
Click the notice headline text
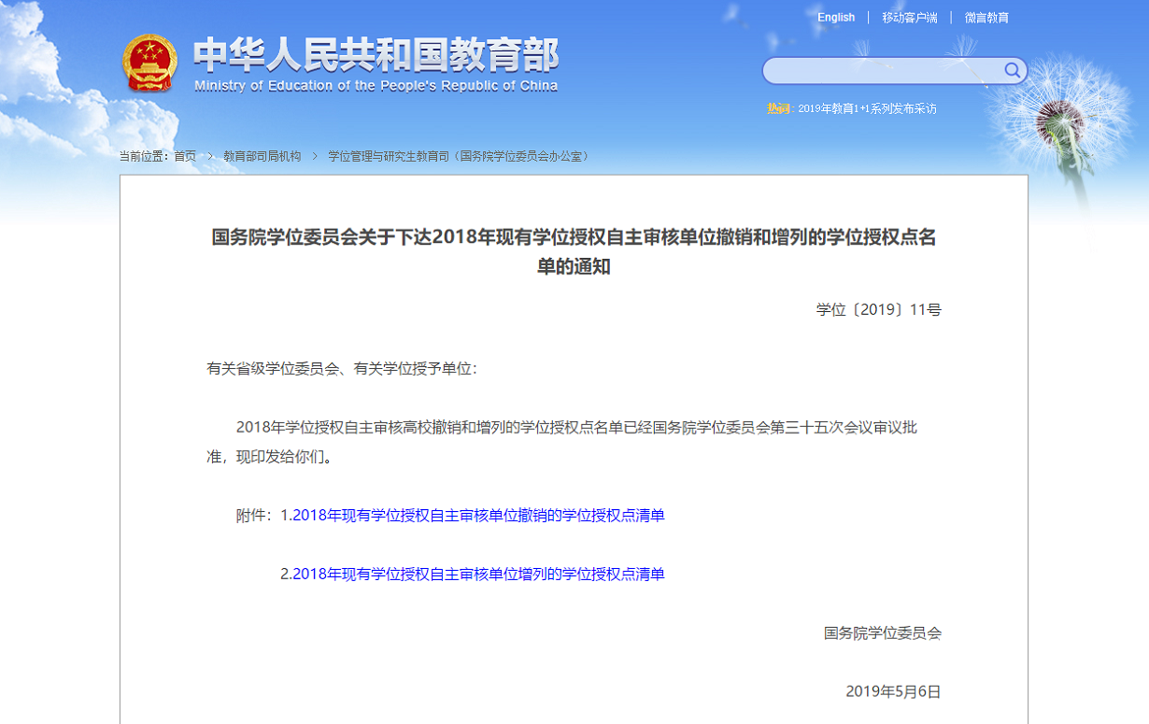(x=574, y=251)
